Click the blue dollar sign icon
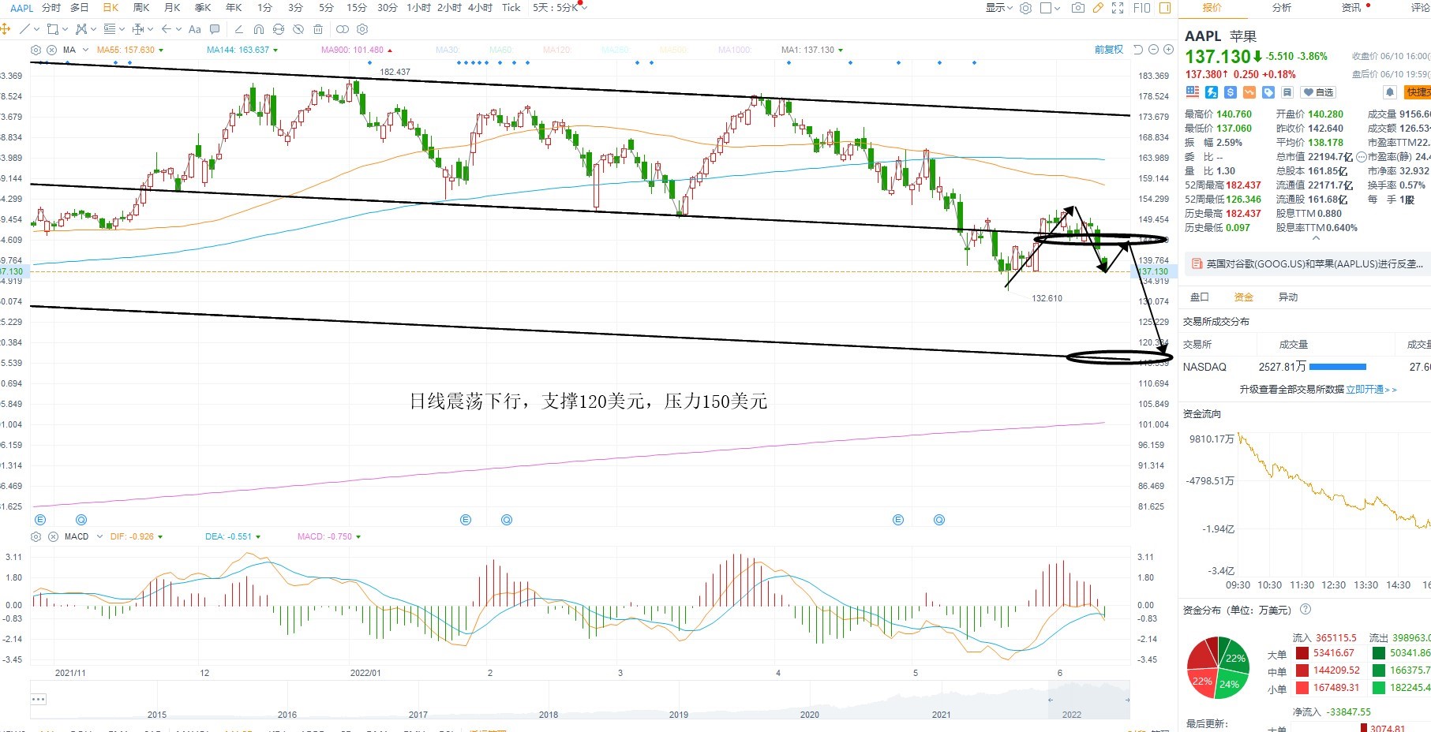 pos(1231,92)
